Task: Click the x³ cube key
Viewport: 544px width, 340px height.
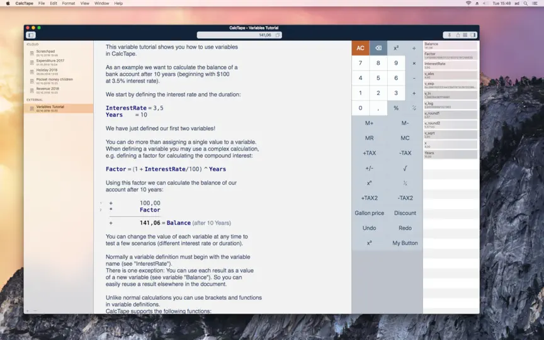Action: click(369, 243)
